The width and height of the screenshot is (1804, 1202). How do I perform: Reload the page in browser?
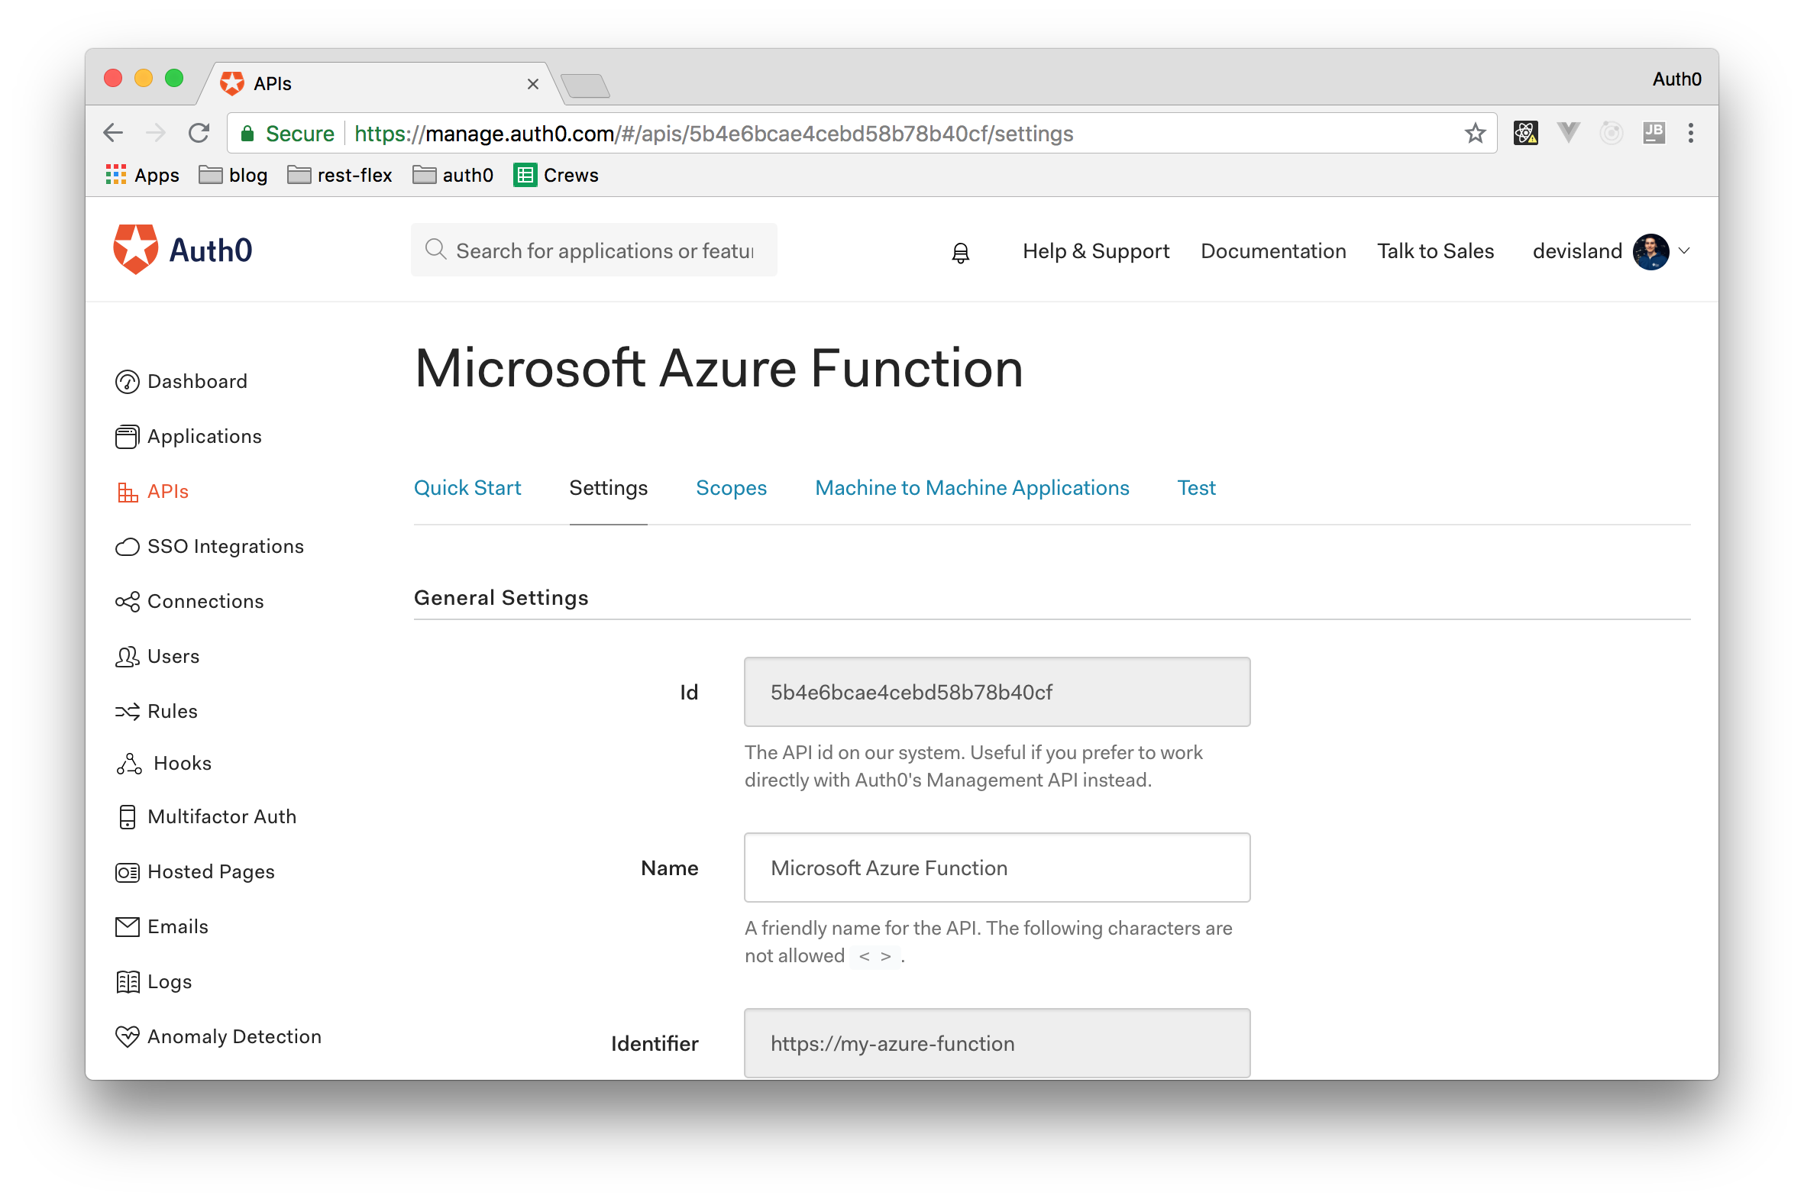coord(199,134)
